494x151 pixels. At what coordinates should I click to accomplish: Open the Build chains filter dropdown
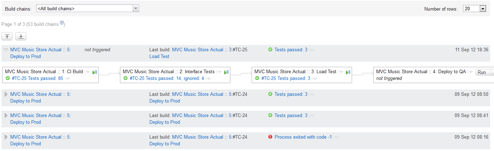tap(88, 8)
